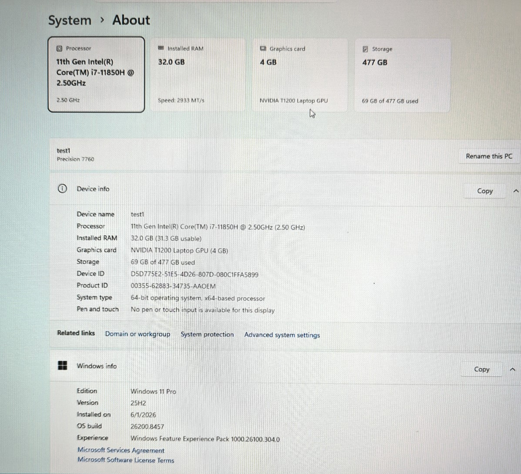Click the NVIDIA T1200 Laptop GPU card text

point(294,100)
